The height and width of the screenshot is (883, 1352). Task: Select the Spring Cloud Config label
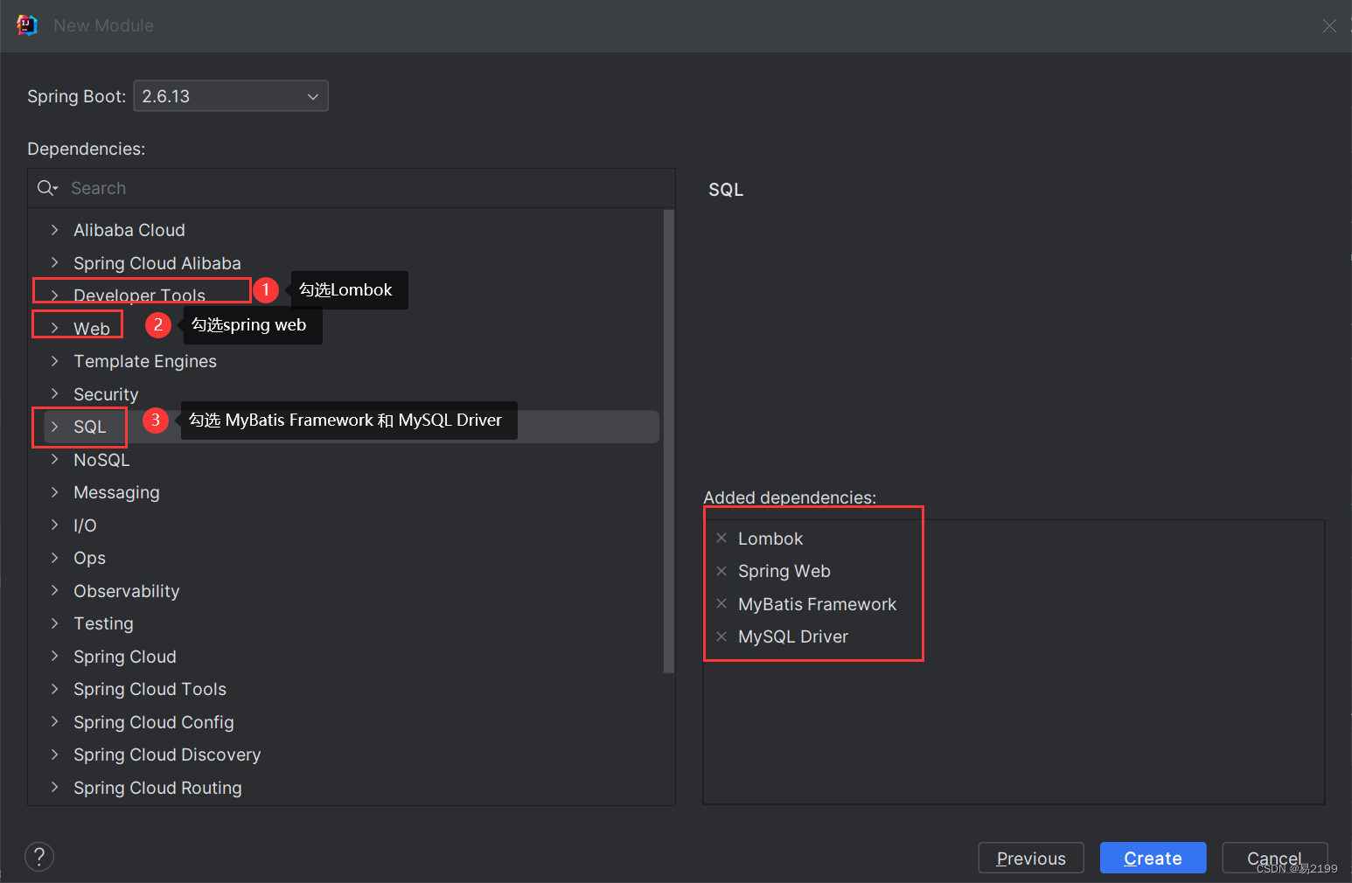(154, 722)
